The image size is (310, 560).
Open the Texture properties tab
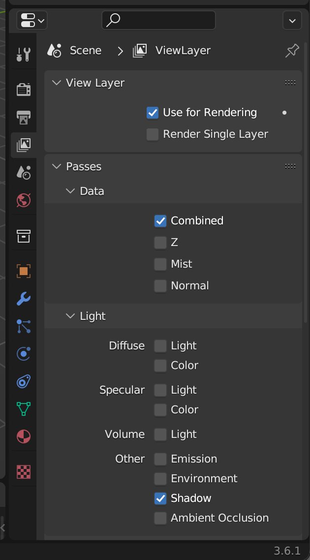tap(24, 472)
